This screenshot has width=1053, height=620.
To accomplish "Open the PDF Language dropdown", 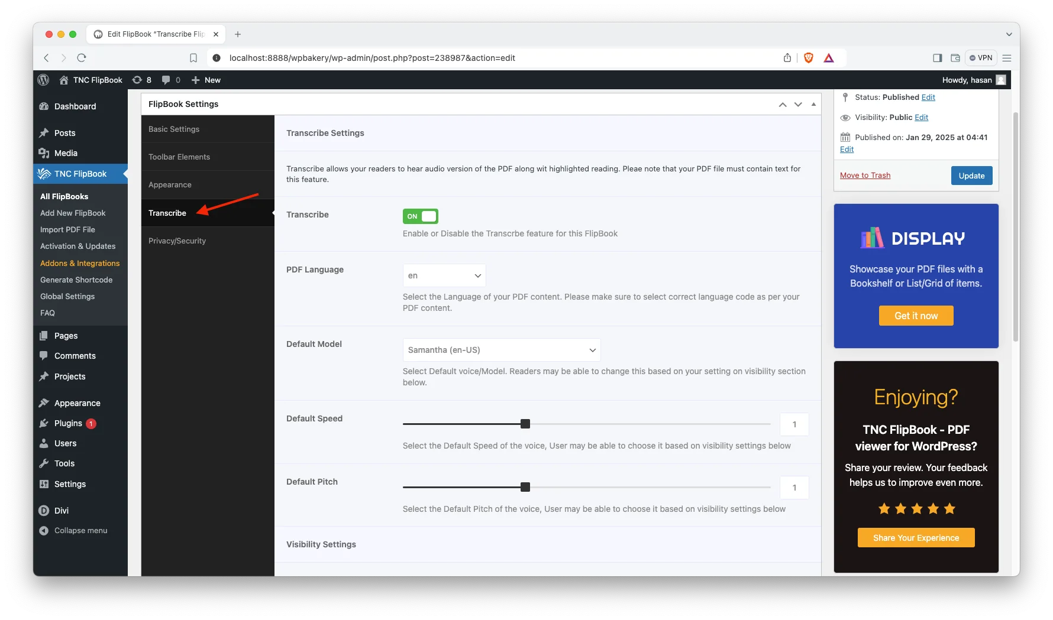I will tap(444, 275).
